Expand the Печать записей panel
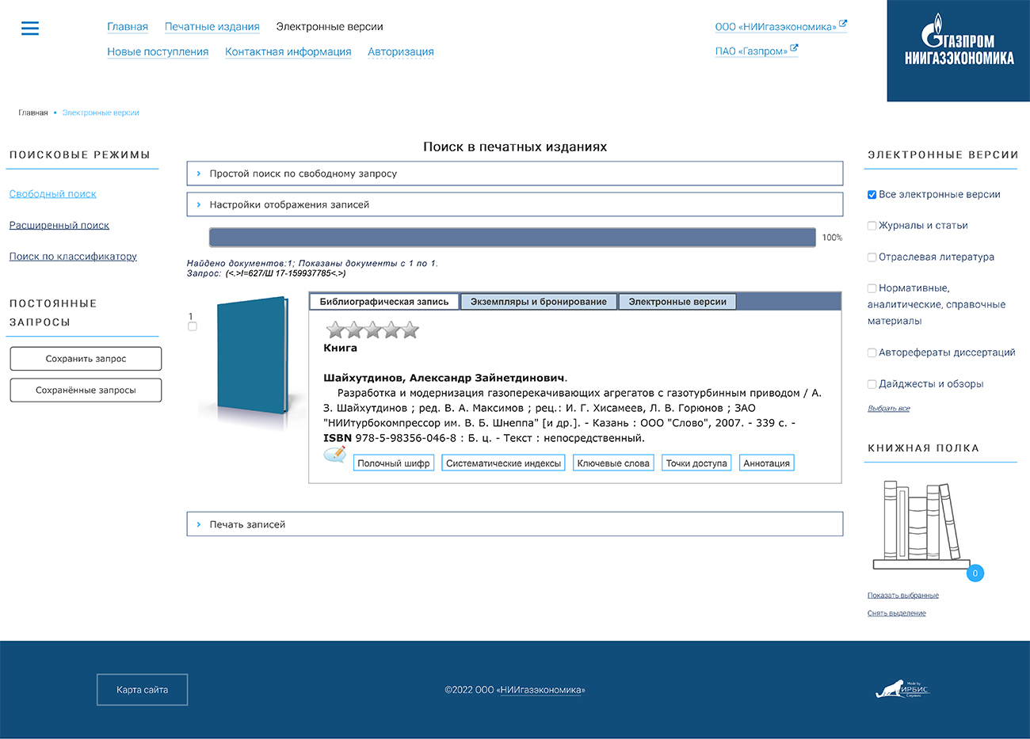 pyautogui.click(x=514, y=524)
